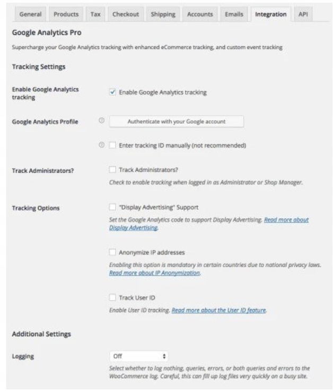
Task: Check the Track User ID box
Action: click(112, 297)
